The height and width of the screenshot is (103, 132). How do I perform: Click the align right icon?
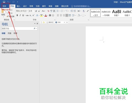click(x=64, y=15)
